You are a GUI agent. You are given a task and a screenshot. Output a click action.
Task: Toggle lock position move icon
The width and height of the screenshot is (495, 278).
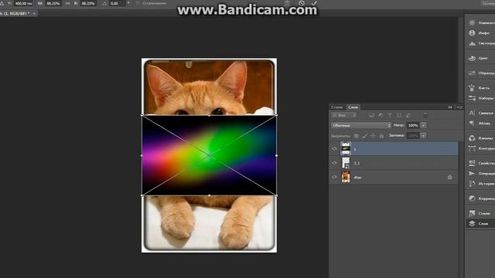point(373,136)
